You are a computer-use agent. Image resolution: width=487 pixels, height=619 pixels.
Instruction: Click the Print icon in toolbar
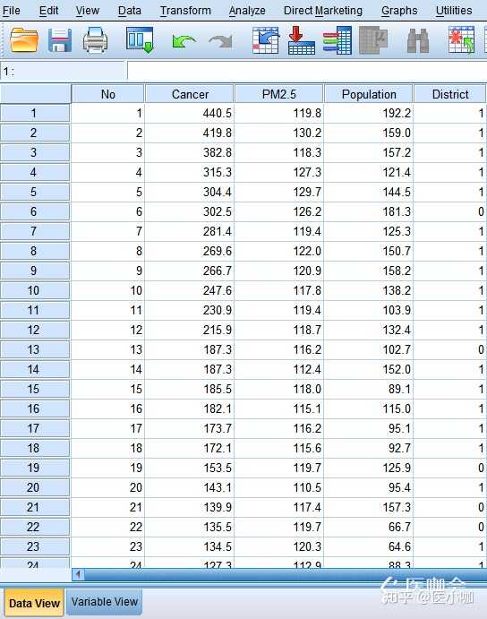coord(95,40)
